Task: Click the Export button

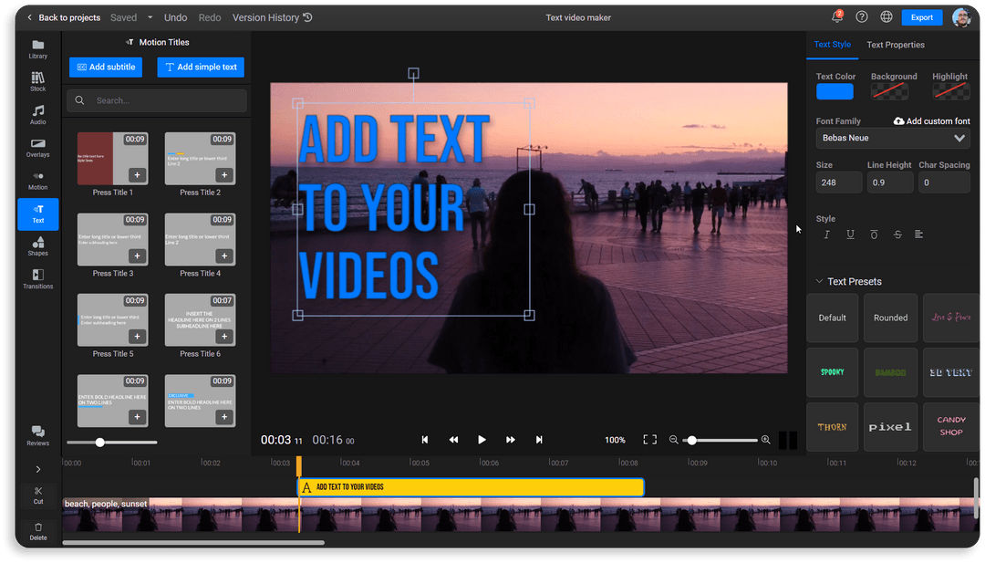Action: [921, 17]
